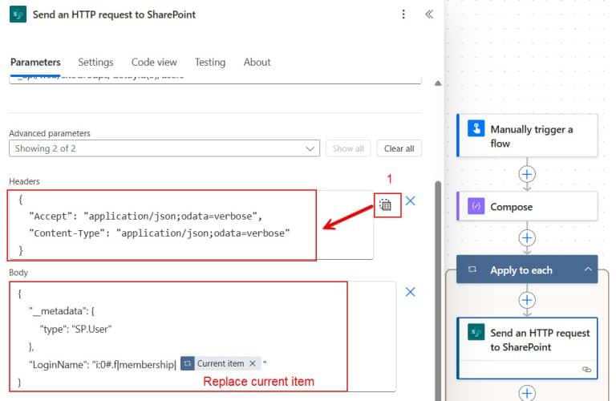This screenshot has width=616, height=401.
Task: Open the About tab
Action: (x=257, y=62)
